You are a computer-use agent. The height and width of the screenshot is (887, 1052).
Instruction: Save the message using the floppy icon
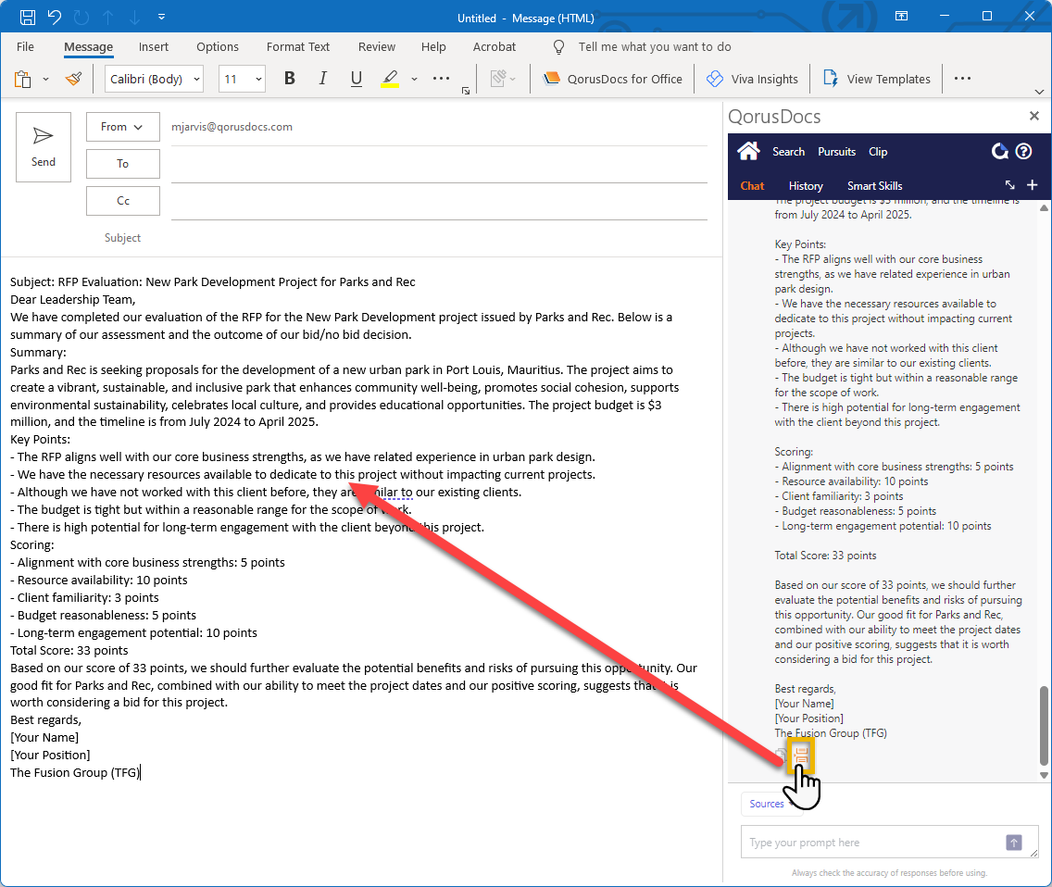point(28,18)
